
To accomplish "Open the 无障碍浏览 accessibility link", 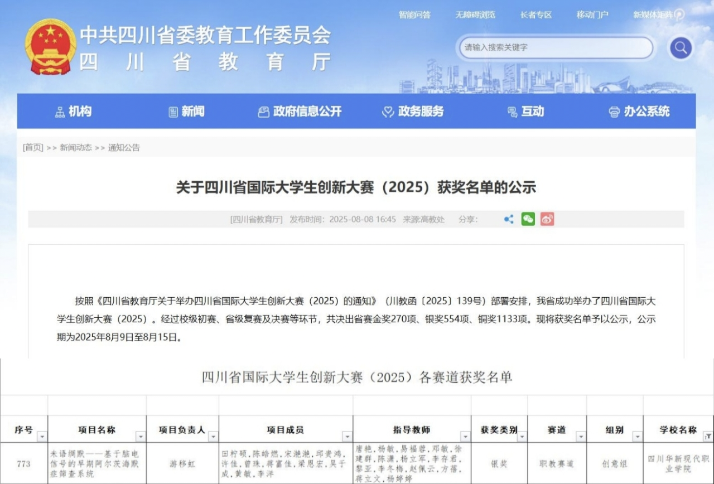I will coord(475,15).
